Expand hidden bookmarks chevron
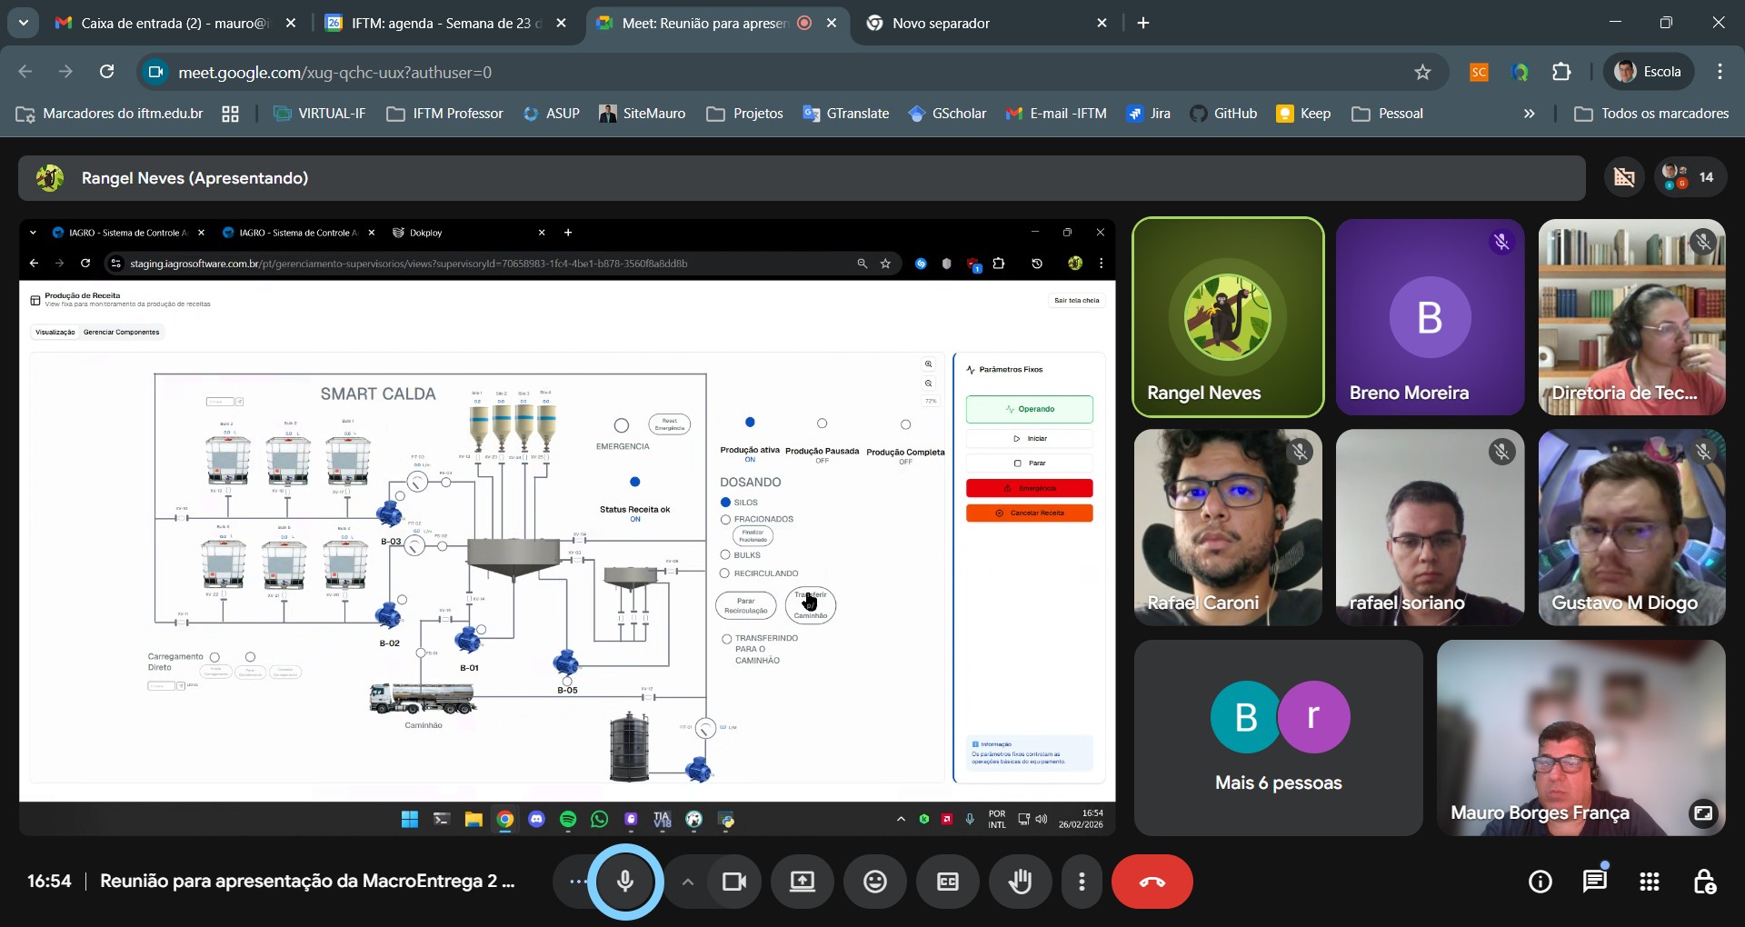Screen dimensions: 1745x927 click(1529, 114)
